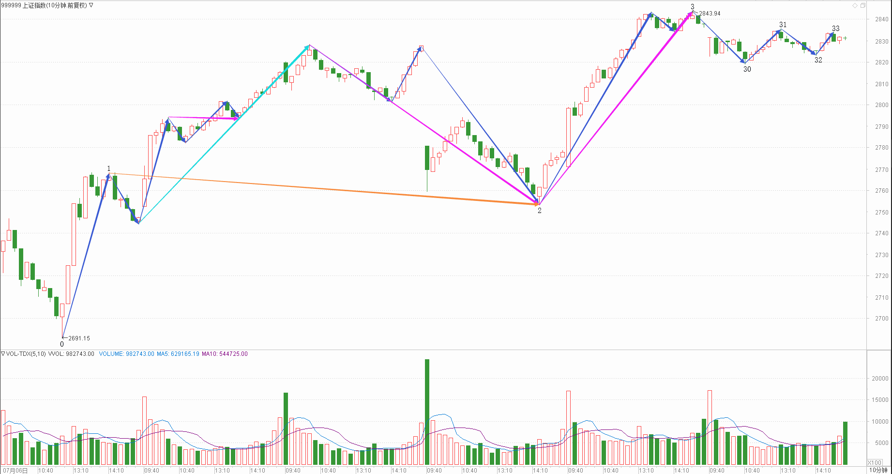Screen dimensions: 892x474
Task: Select wave point label 3 at peak
Action: pyautogui.click(x=692, y=7)
